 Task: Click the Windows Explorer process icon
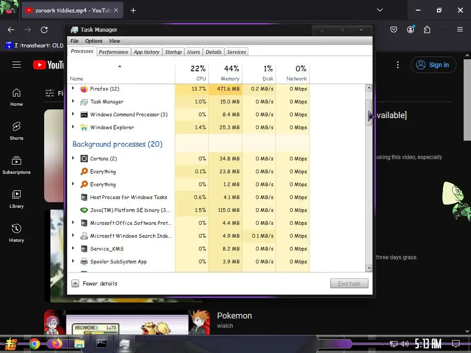[x=84, y=128]
